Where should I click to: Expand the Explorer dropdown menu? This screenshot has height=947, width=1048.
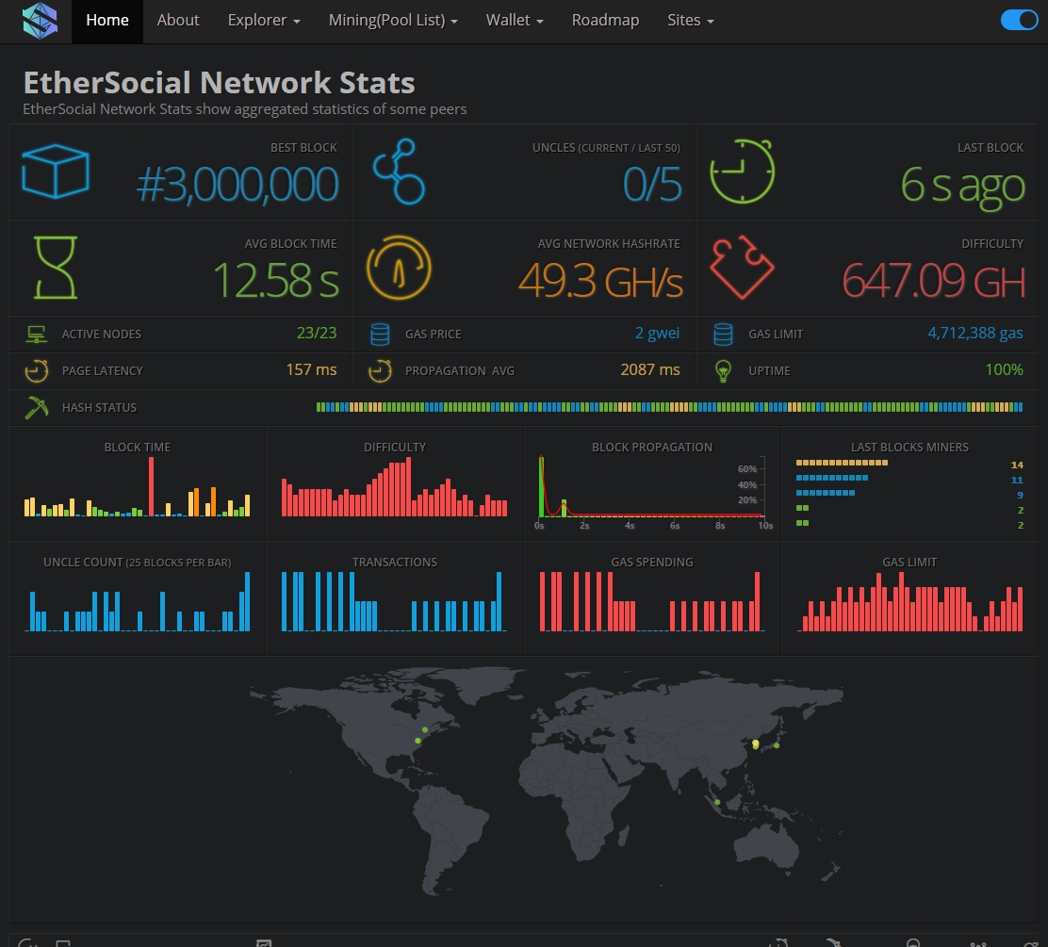click(264, 20)
